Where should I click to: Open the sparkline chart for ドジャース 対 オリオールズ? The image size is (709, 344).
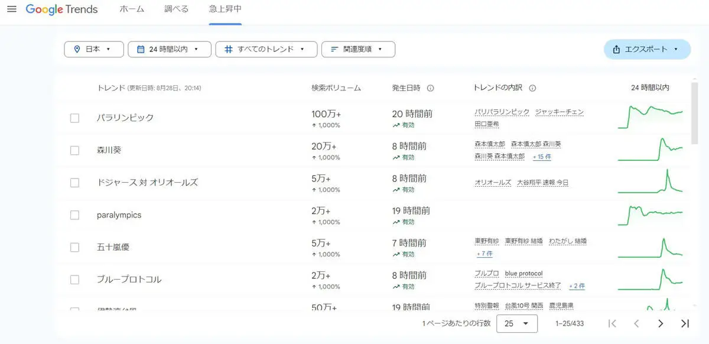click(650, 181)
